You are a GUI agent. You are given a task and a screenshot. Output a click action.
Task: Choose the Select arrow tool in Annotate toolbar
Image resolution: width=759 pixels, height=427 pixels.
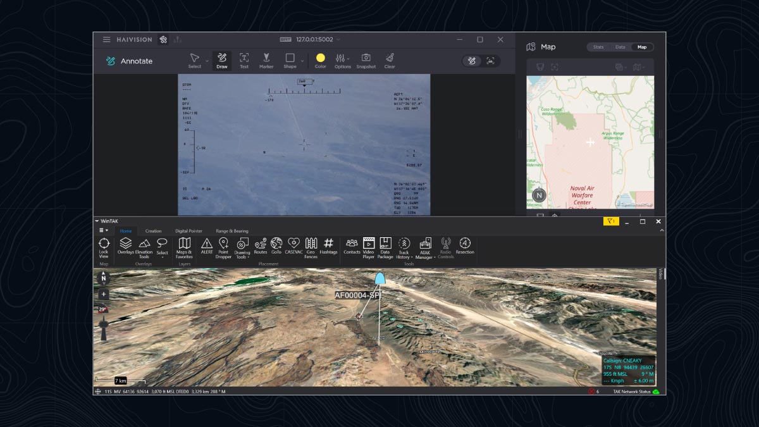click(x=195, y=61)
